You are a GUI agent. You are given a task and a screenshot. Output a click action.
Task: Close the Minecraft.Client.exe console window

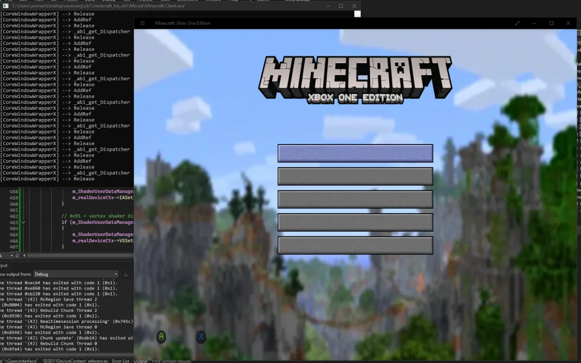pos(355,6)
